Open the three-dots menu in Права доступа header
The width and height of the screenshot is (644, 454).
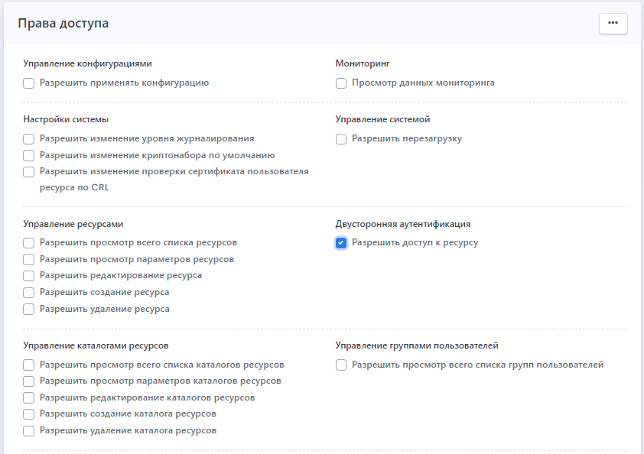pos(613,24)
